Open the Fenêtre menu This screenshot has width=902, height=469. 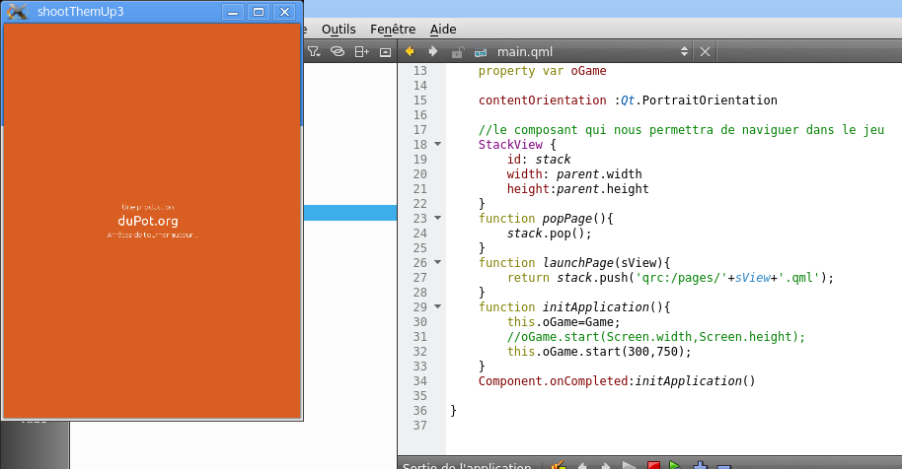pos(393,30)
